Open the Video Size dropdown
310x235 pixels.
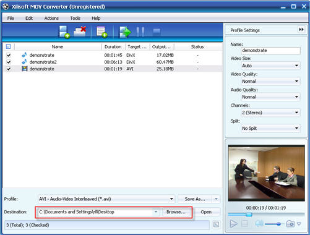[x=270, y=66]
